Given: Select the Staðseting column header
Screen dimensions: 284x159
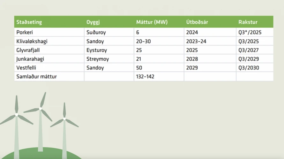Looking at the screenshot, I should pyautogui.click(x=29, y=22).
